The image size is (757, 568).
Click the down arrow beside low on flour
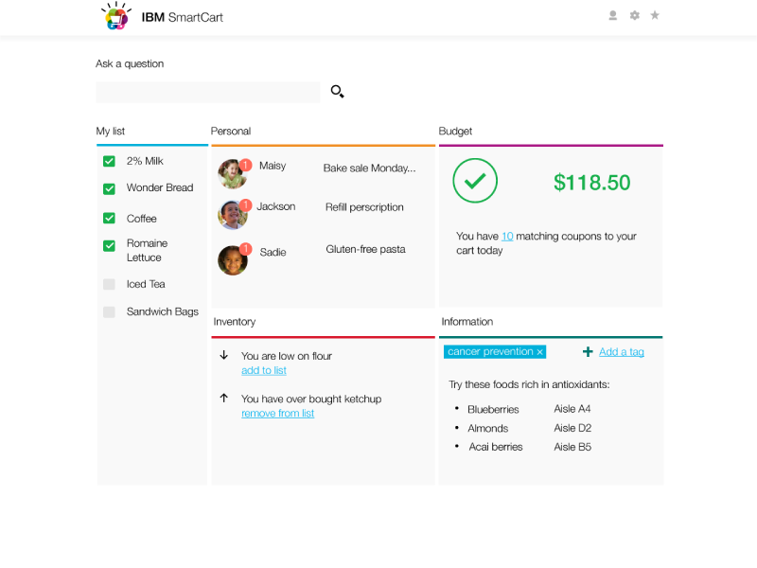coord(224,355)
